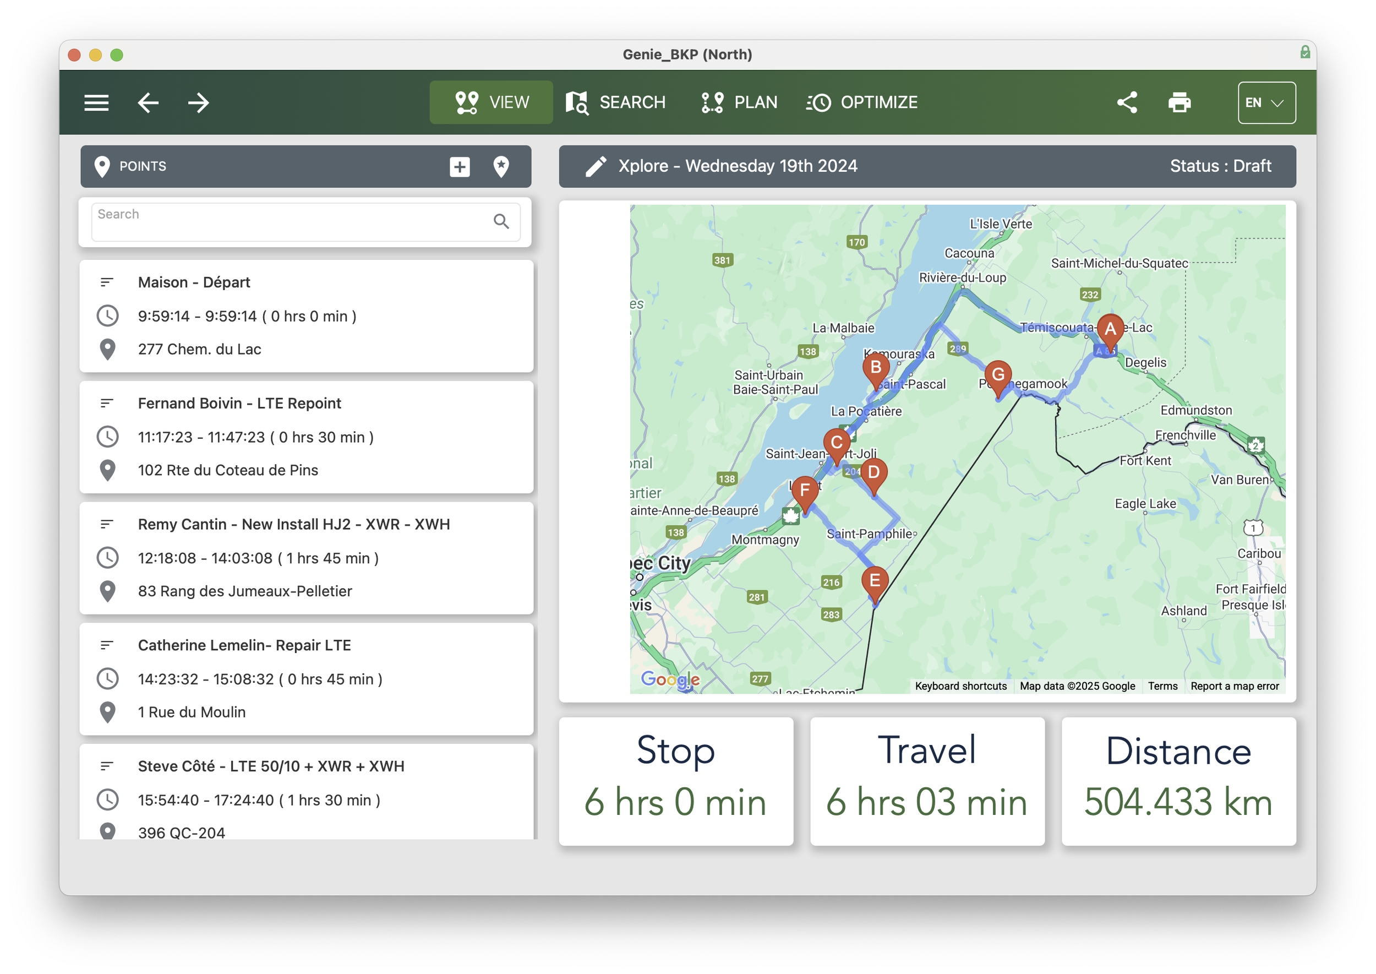Expand Fernand Boivin stop handle
Image resolution: width=1376 pixels, height=974 pixels.
107,403
